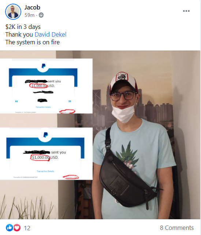Click the top PayPal logo icon
201x235 pixels.
point(43,66)
